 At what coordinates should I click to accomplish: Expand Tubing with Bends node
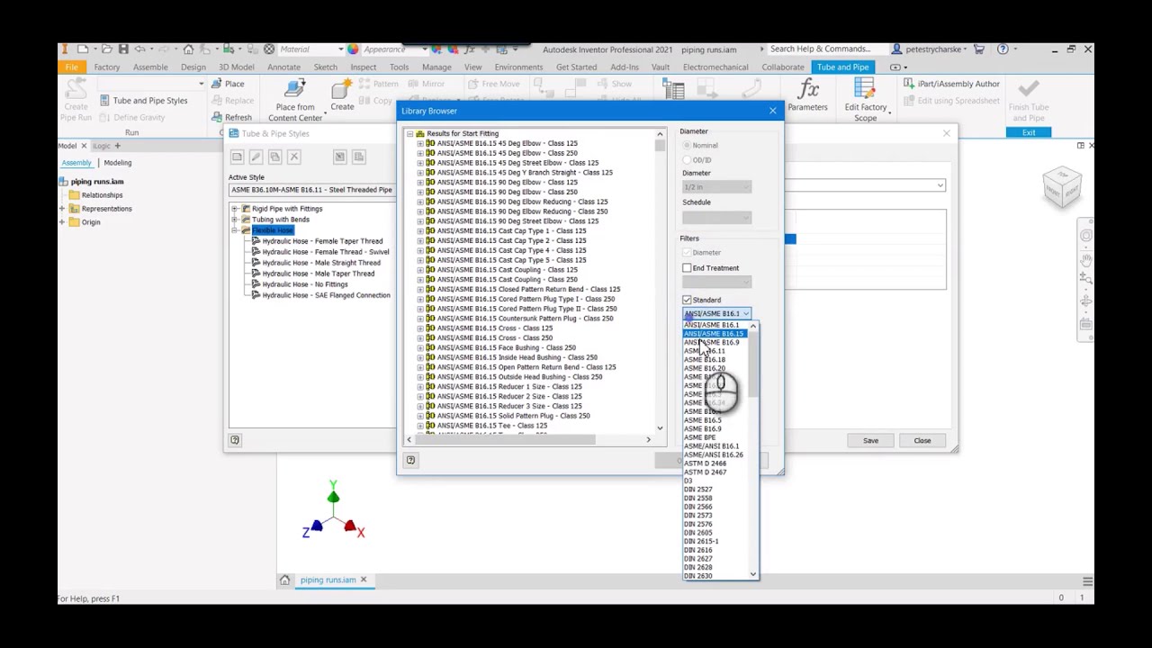234,220
